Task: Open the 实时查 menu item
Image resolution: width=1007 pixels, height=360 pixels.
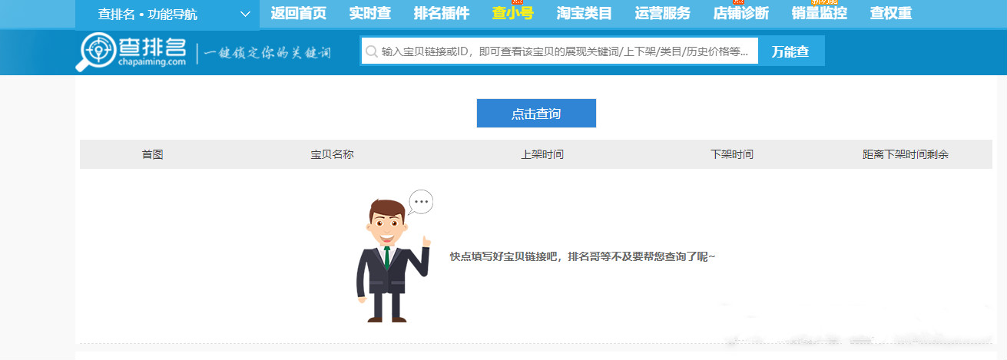Action: point(369,13)
